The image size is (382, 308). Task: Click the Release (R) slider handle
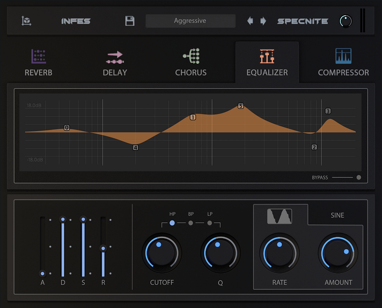pyautogui.click(x=103, y=248)
